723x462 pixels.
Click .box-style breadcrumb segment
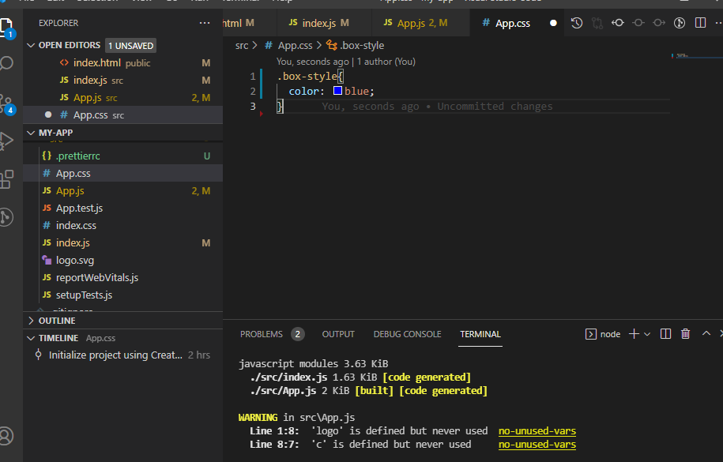pos(362,46)
